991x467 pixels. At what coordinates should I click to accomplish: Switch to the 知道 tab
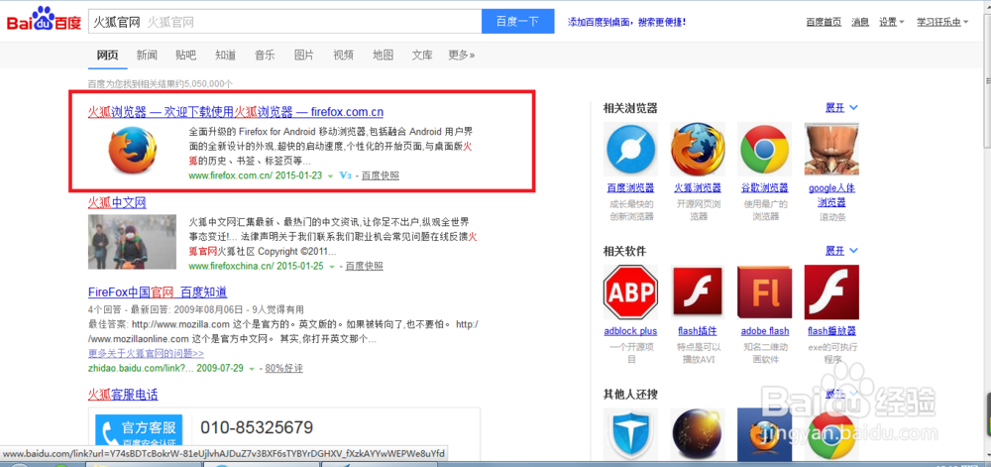tap(225, 55)
